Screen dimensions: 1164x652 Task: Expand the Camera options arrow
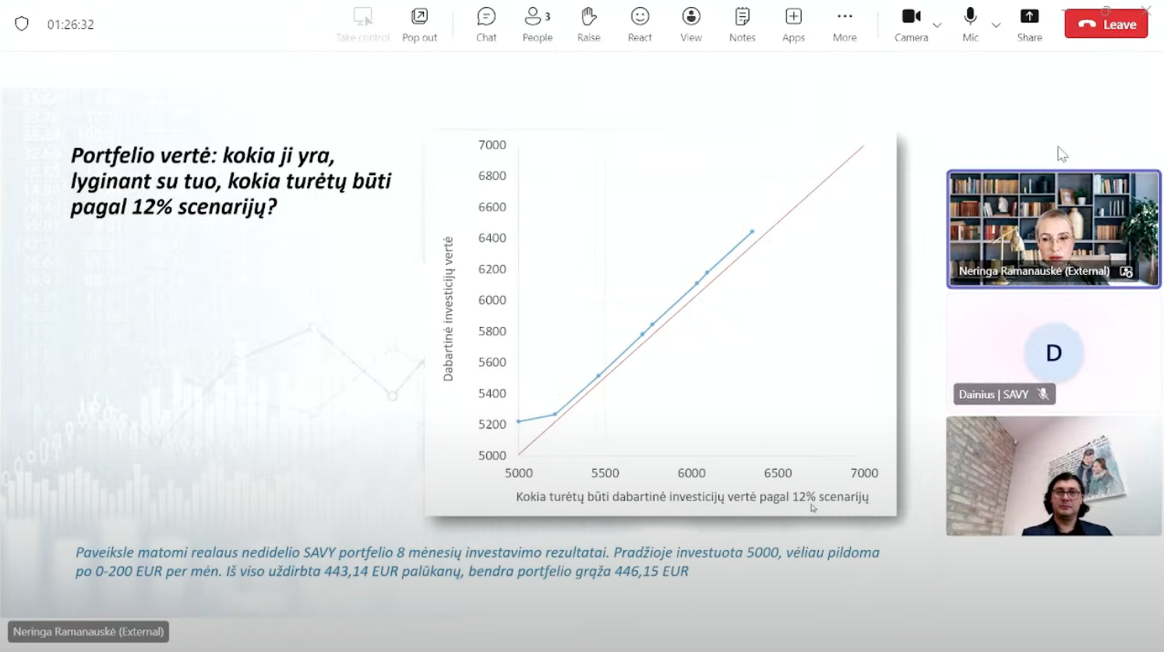click(x=937, y=26)
